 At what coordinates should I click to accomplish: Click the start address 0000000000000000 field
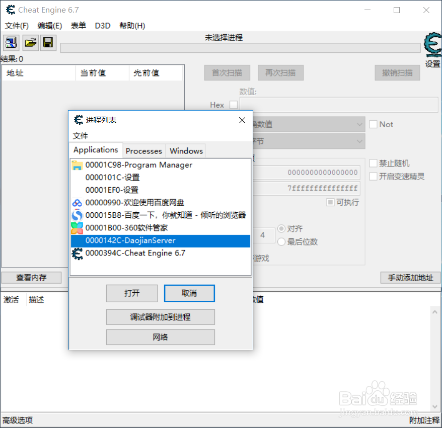click(307, 173)
